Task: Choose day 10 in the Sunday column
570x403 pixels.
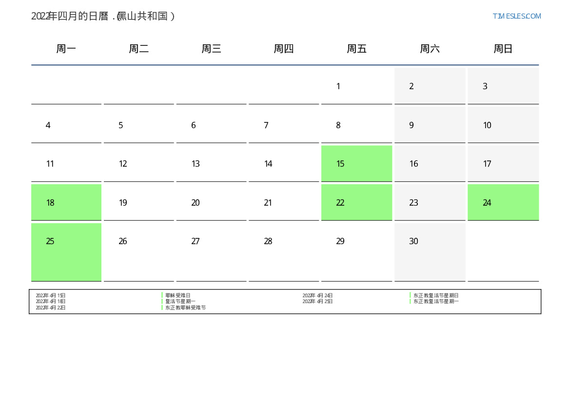Action: coord(503,125)
